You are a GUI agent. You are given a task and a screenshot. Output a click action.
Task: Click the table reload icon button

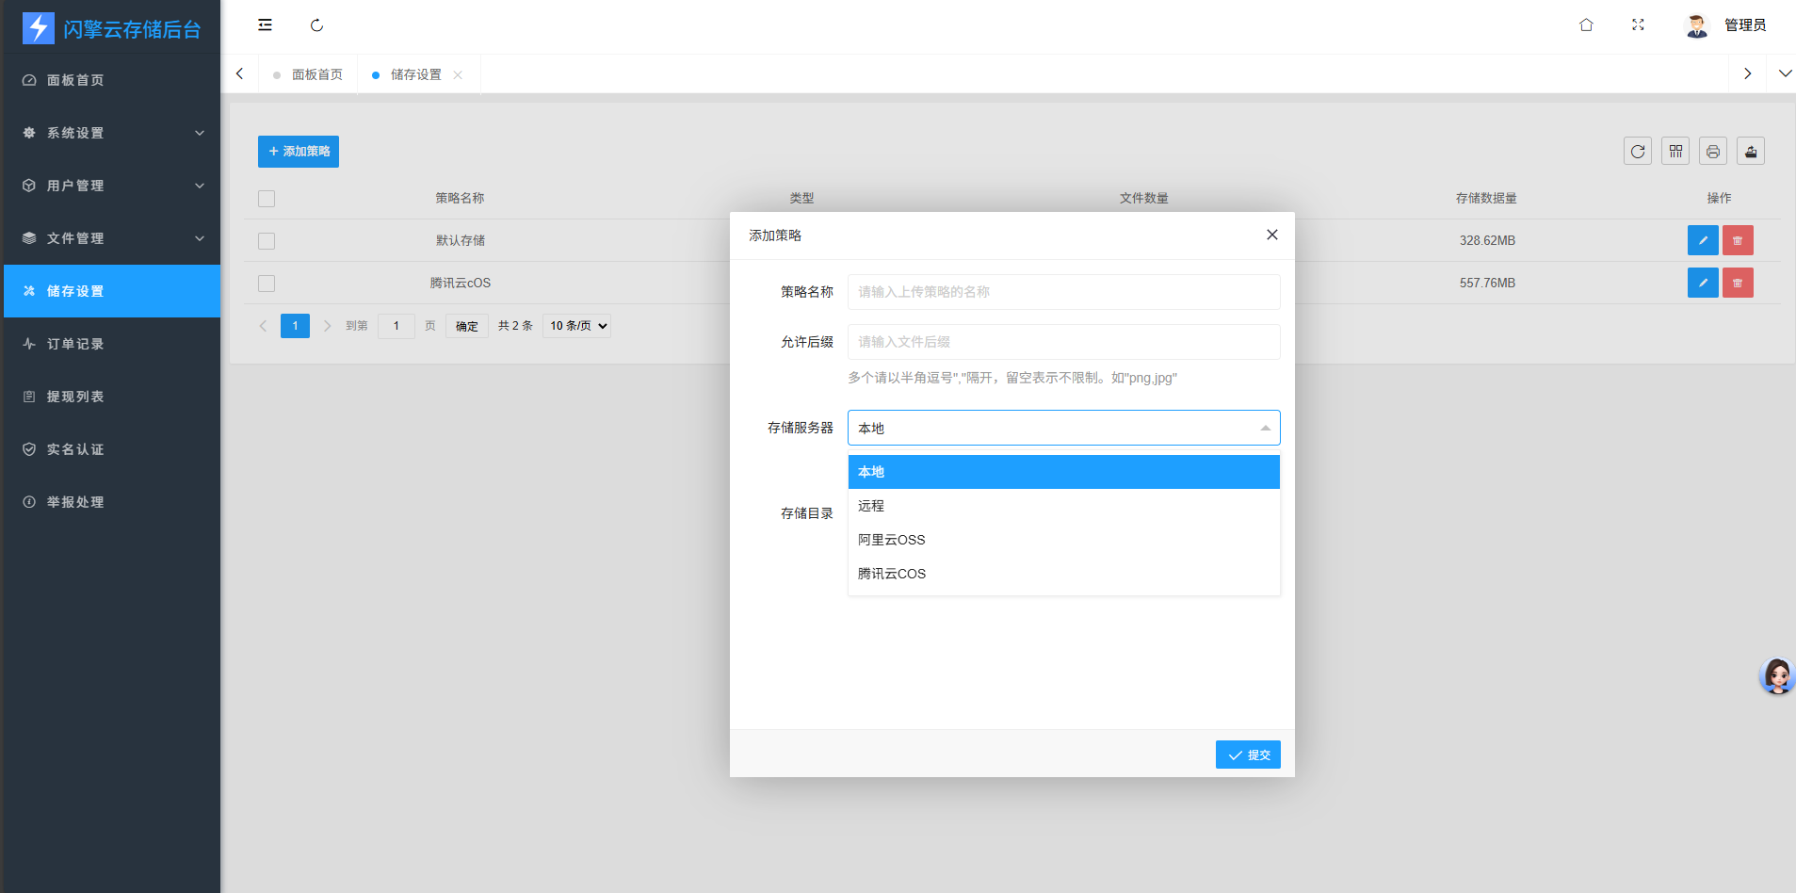(1638, 152)
